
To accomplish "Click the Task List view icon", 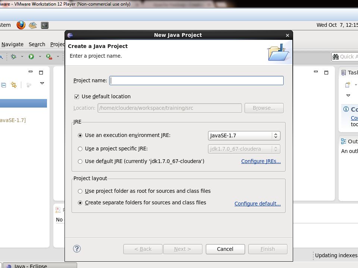I will tap(343, 73).
